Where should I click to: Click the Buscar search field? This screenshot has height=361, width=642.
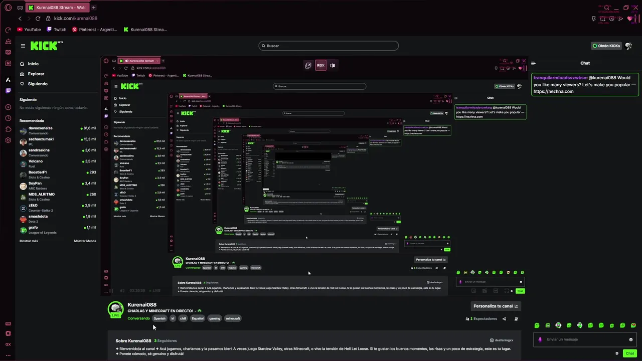pyautogui.click(x=329, y=46)
